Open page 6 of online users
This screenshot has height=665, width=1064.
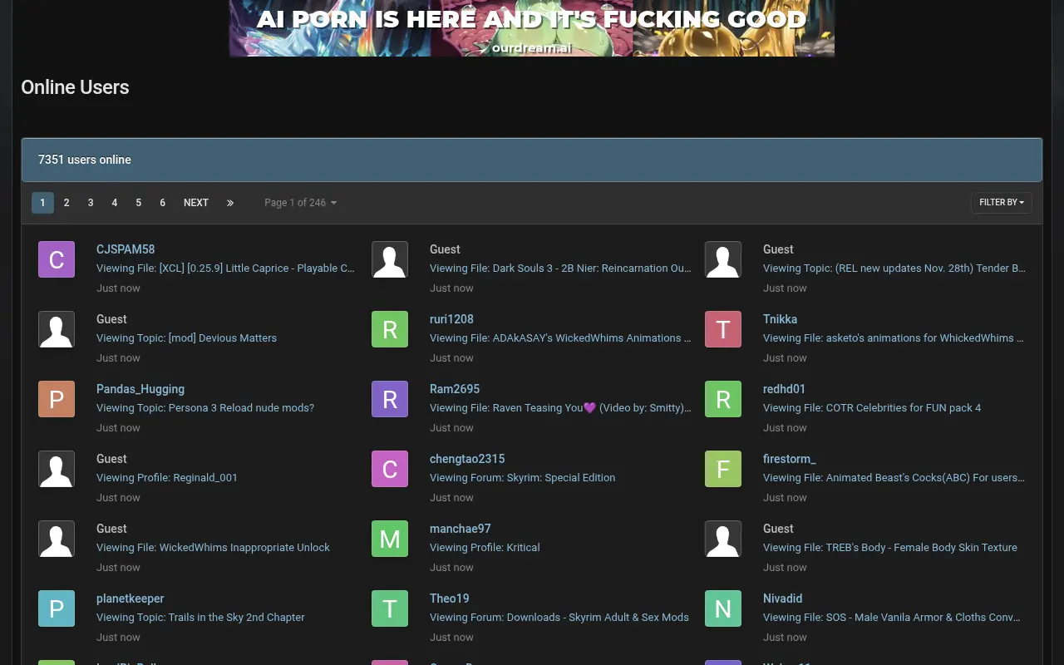coord(163,203)
